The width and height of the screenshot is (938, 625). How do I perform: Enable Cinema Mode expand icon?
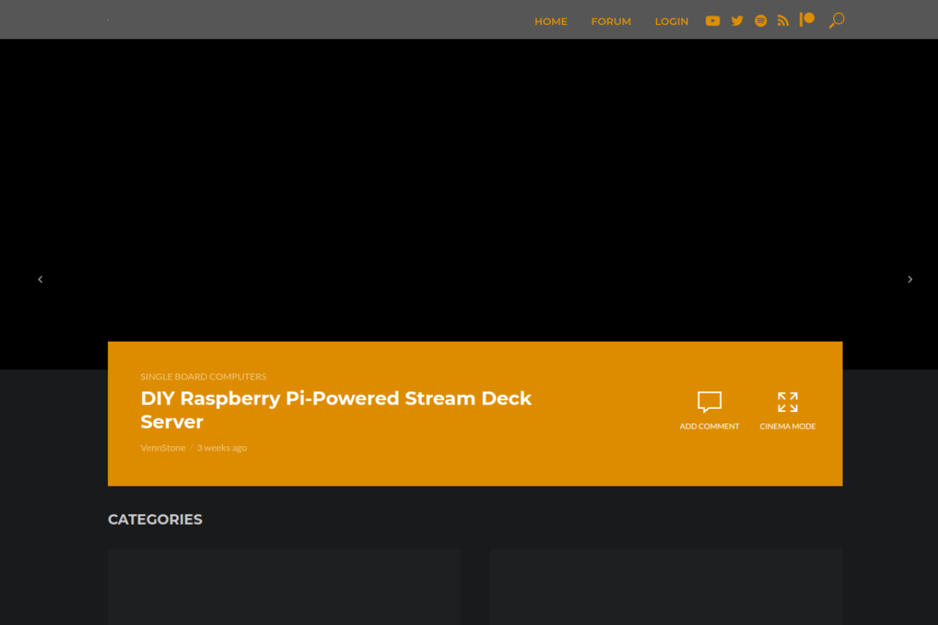tap(788, 402)
